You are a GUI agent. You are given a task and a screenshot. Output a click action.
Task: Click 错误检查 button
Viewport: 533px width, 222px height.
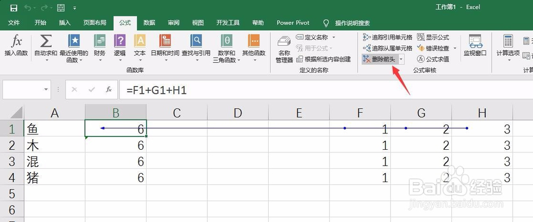coord(433,48)
